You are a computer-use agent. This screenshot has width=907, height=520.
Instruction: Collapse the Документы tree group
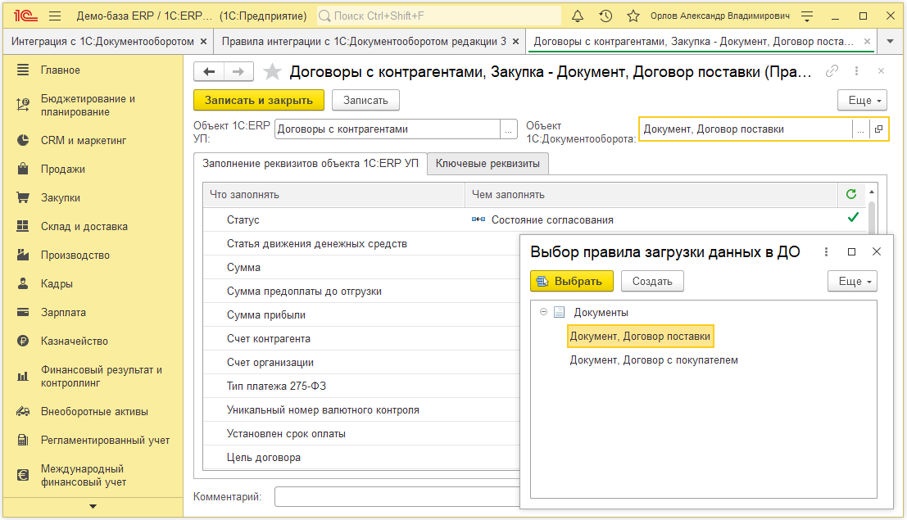click(x=544, y=312)
